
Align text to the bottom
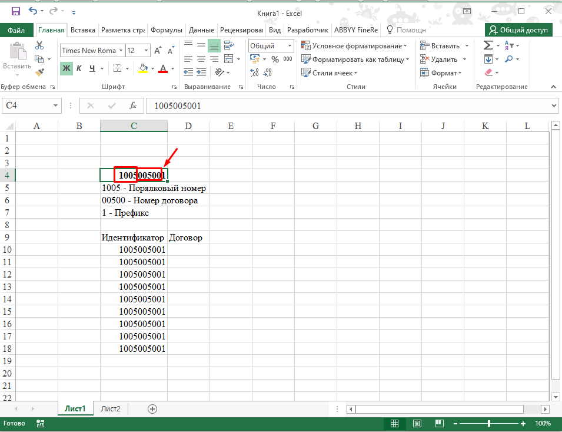point(214,45)
